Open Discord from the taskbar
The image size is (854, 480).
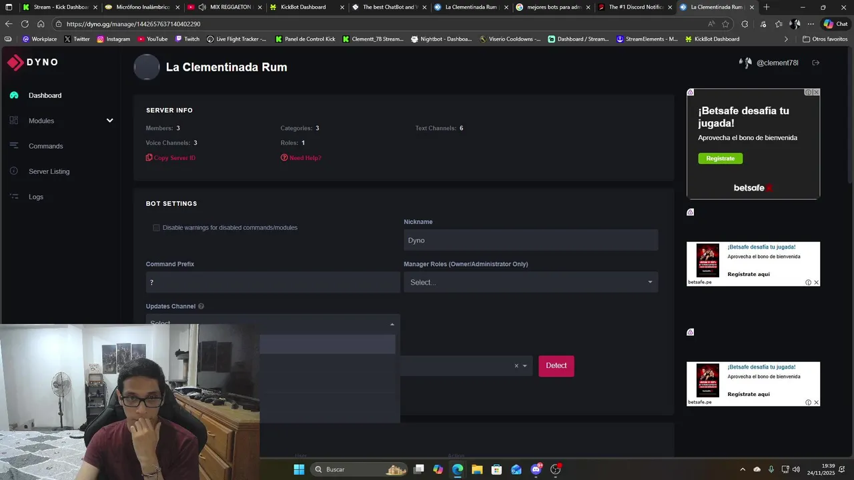pyautogui.click(x=536, y=469)
